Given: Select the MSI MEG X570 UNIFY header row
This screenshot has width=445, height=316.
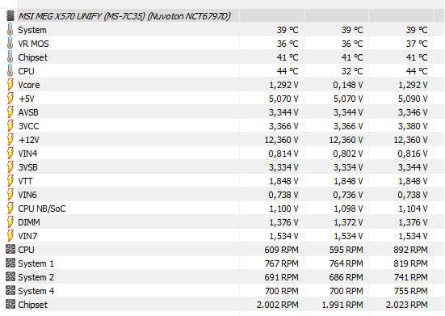Looking at the screenshot, I should point(223,16).
